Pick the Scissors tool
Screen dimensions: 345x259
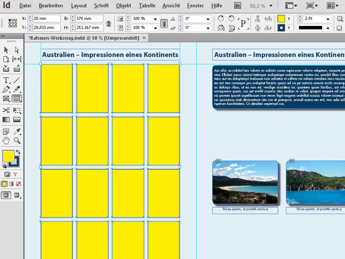point(6,110)
